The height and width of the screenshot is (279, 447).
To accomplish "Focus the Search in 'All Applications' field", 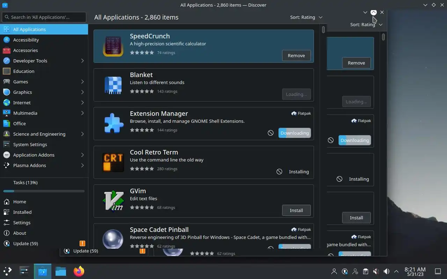I will (x=44, y=17).
